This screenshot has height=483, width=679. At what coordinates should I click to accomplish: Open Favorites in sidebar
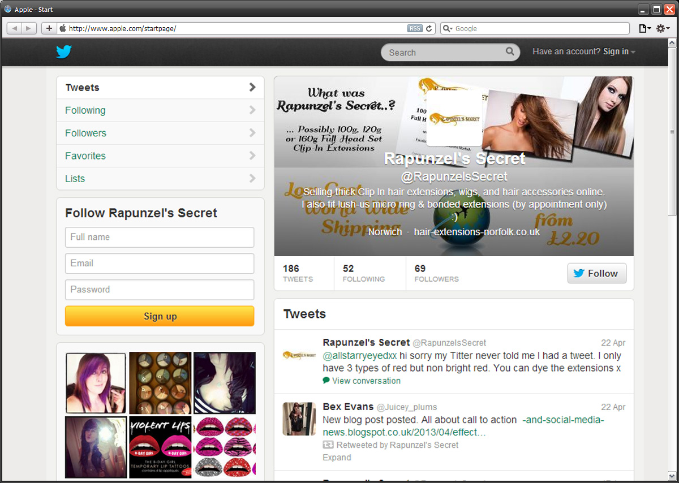(x=160, y=156)
